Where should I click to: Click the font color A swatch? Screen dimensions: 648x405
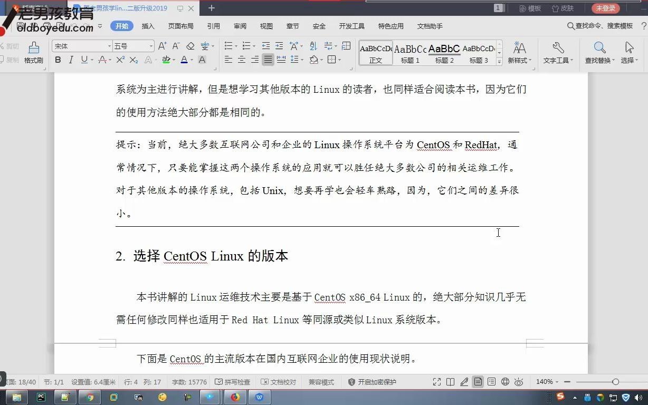[x=184, y=60]
